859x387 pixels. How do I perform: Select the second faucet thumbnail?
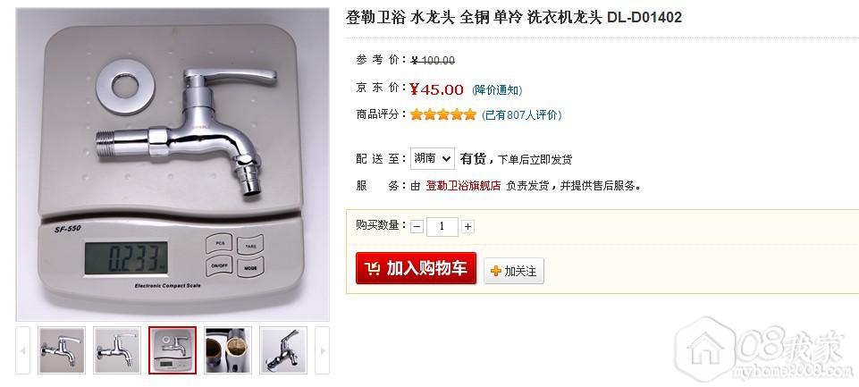coord(117,350)
